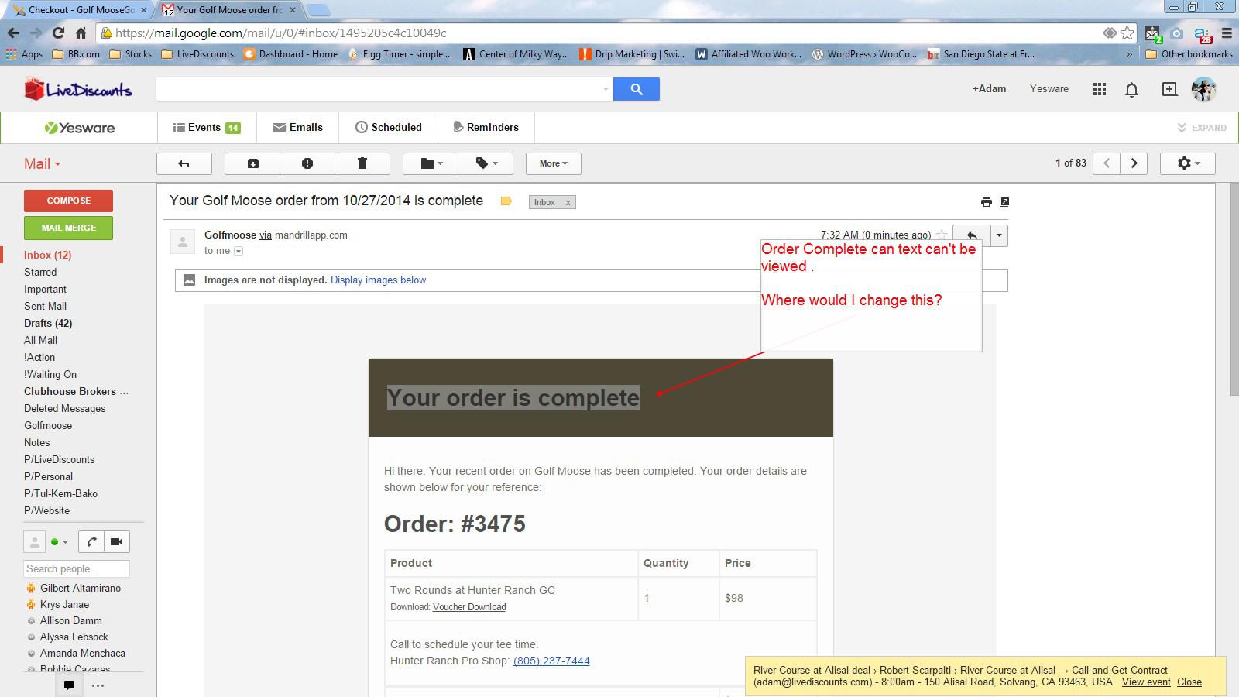
Task: Star the Golfmoose message
Action: coord(942,235)
